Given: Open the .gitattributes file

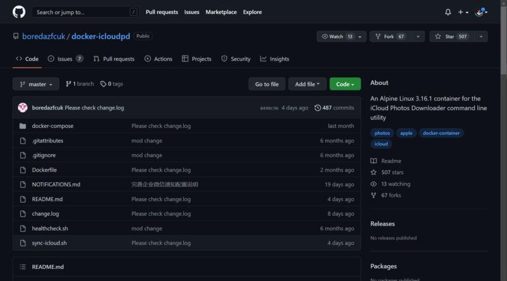Looking at the screenshot, I should pyautogui.click(x=48, y=140).
